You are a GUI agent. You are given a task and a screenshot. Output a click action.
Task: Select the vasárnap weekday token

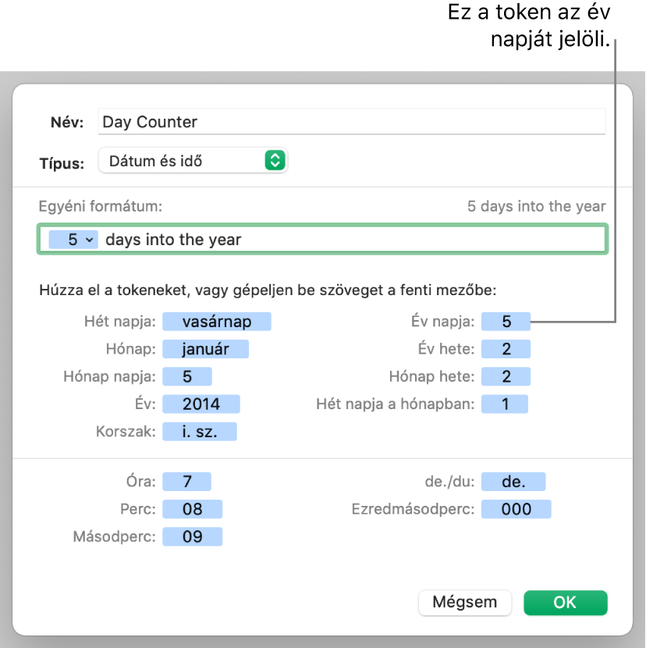pos(217,322)
